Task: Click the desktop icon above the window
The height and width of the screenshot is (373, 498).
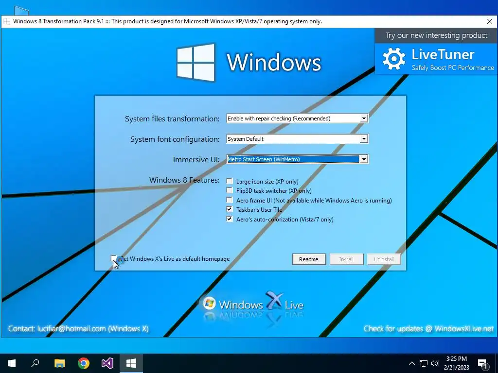Action: [21, 11]
